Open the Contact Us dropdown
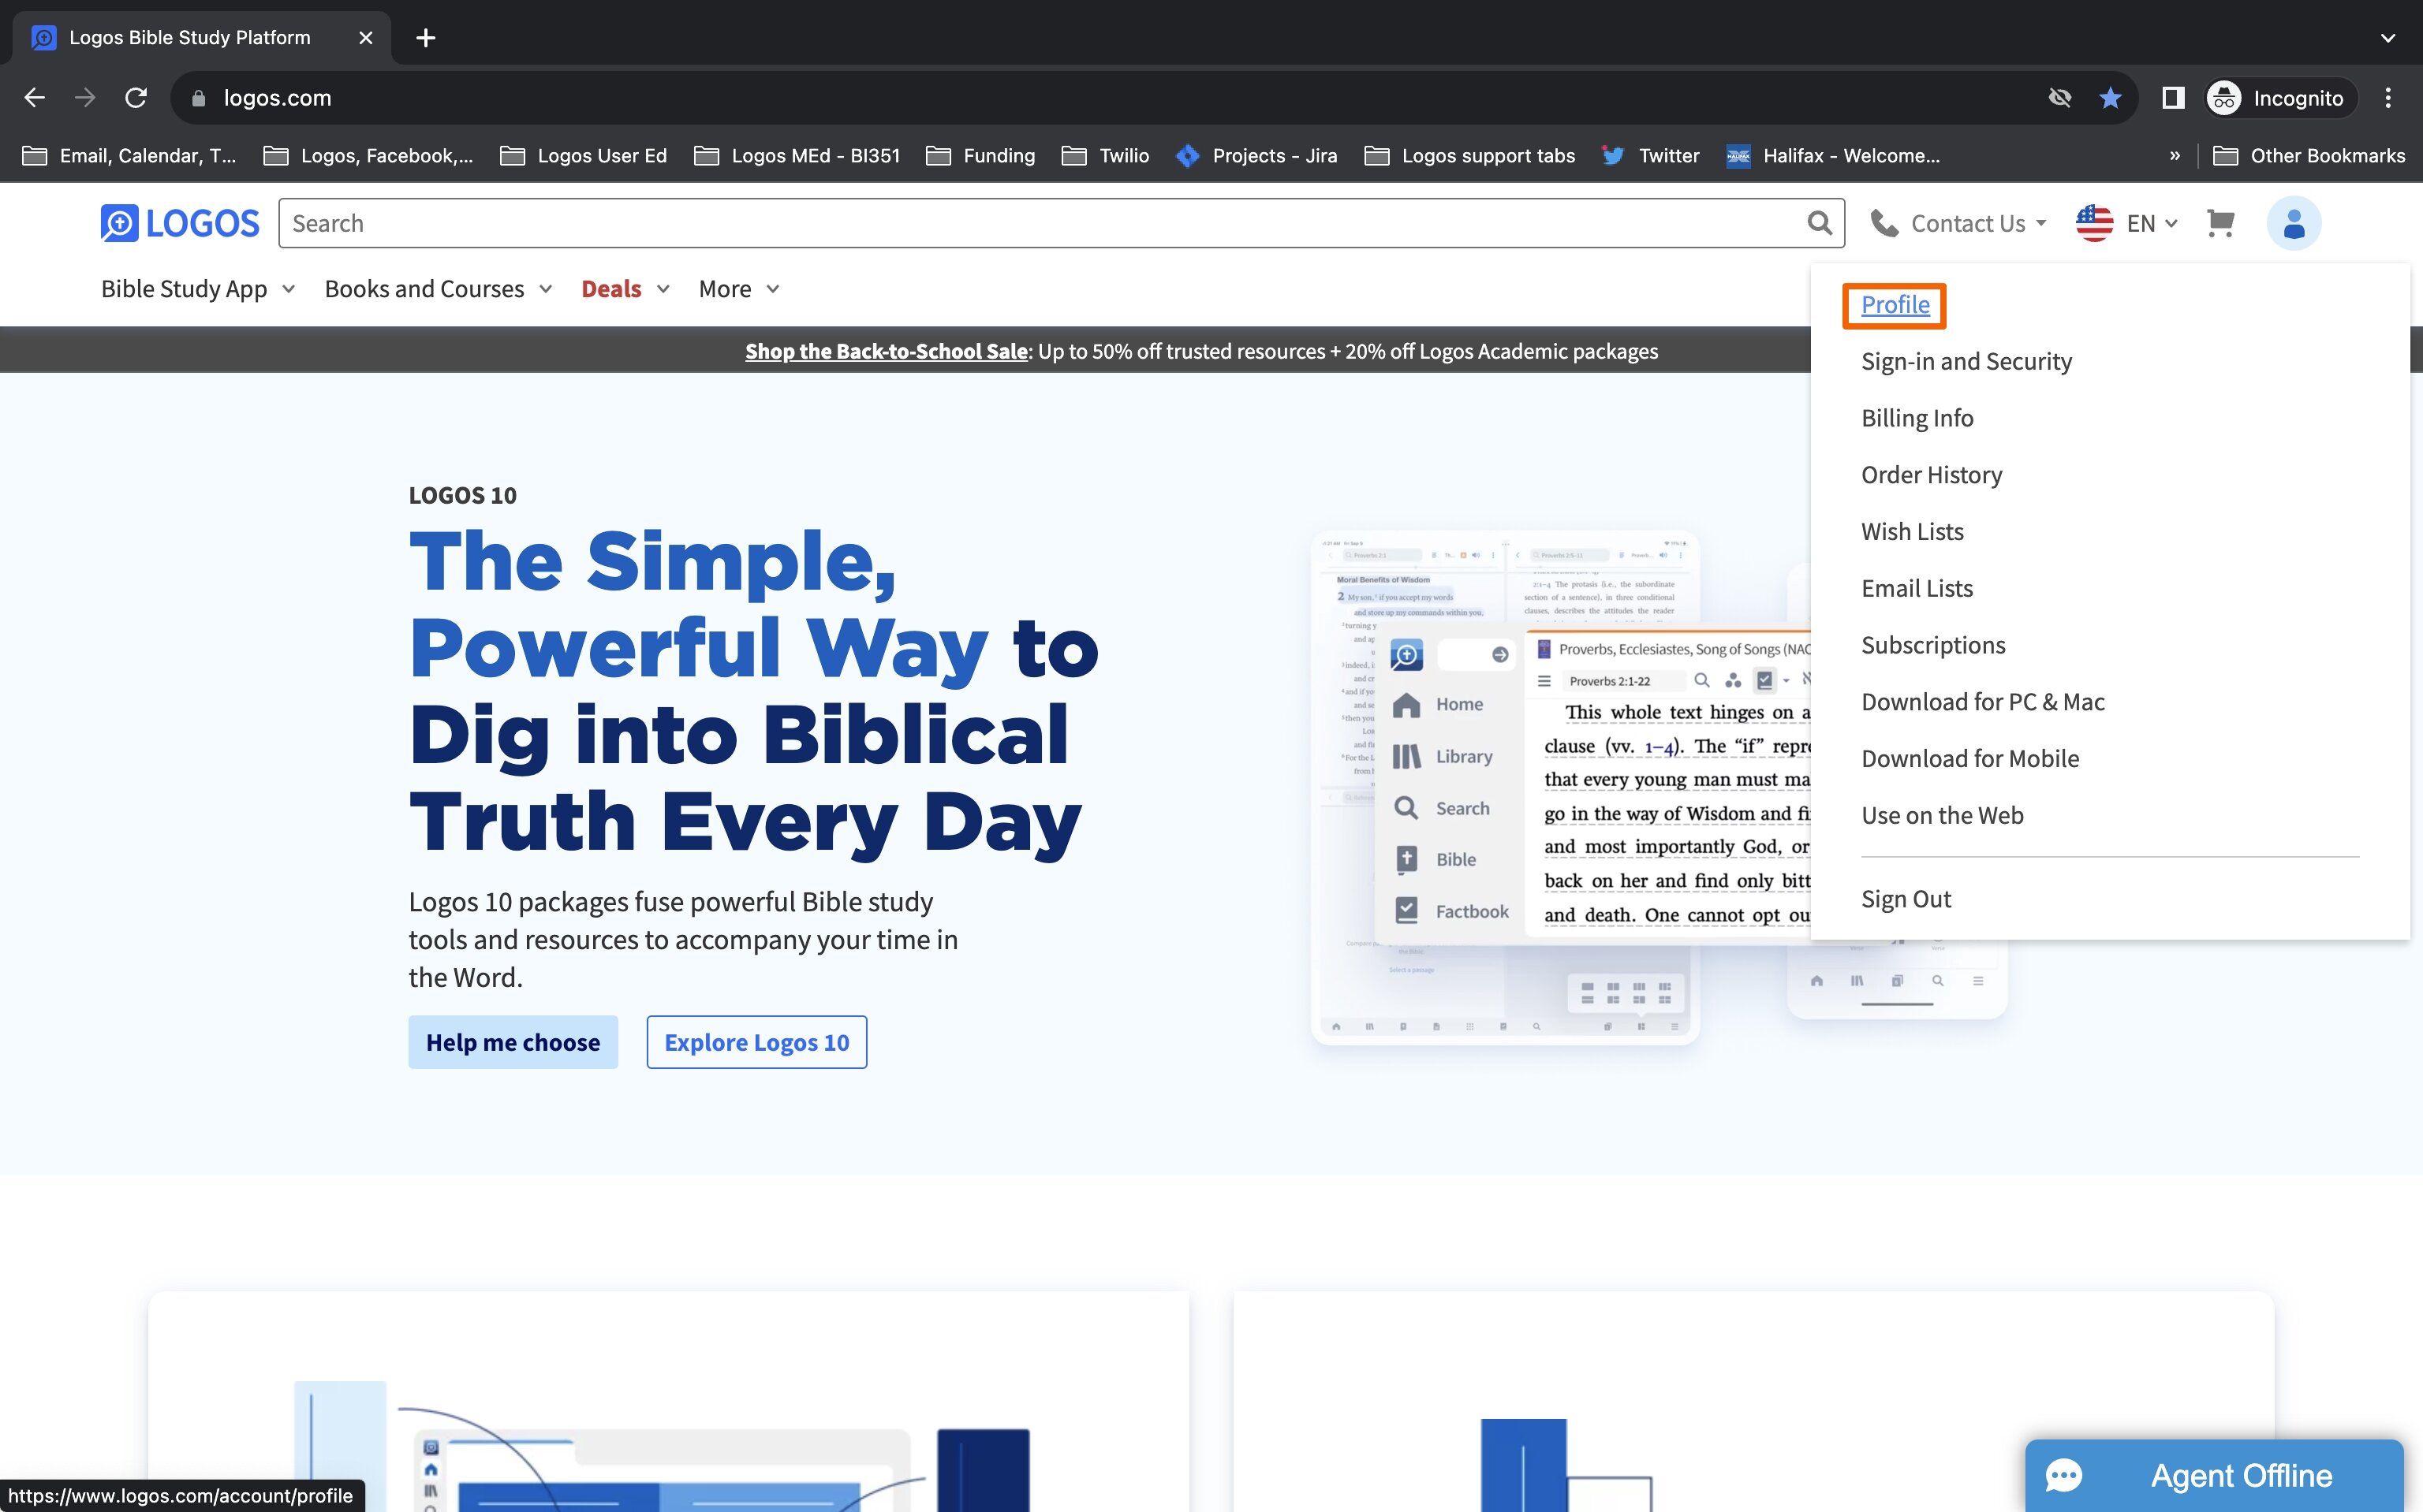This screenshot has height=1512, width=2423. pyautogui.click(x=1958, y=223)
